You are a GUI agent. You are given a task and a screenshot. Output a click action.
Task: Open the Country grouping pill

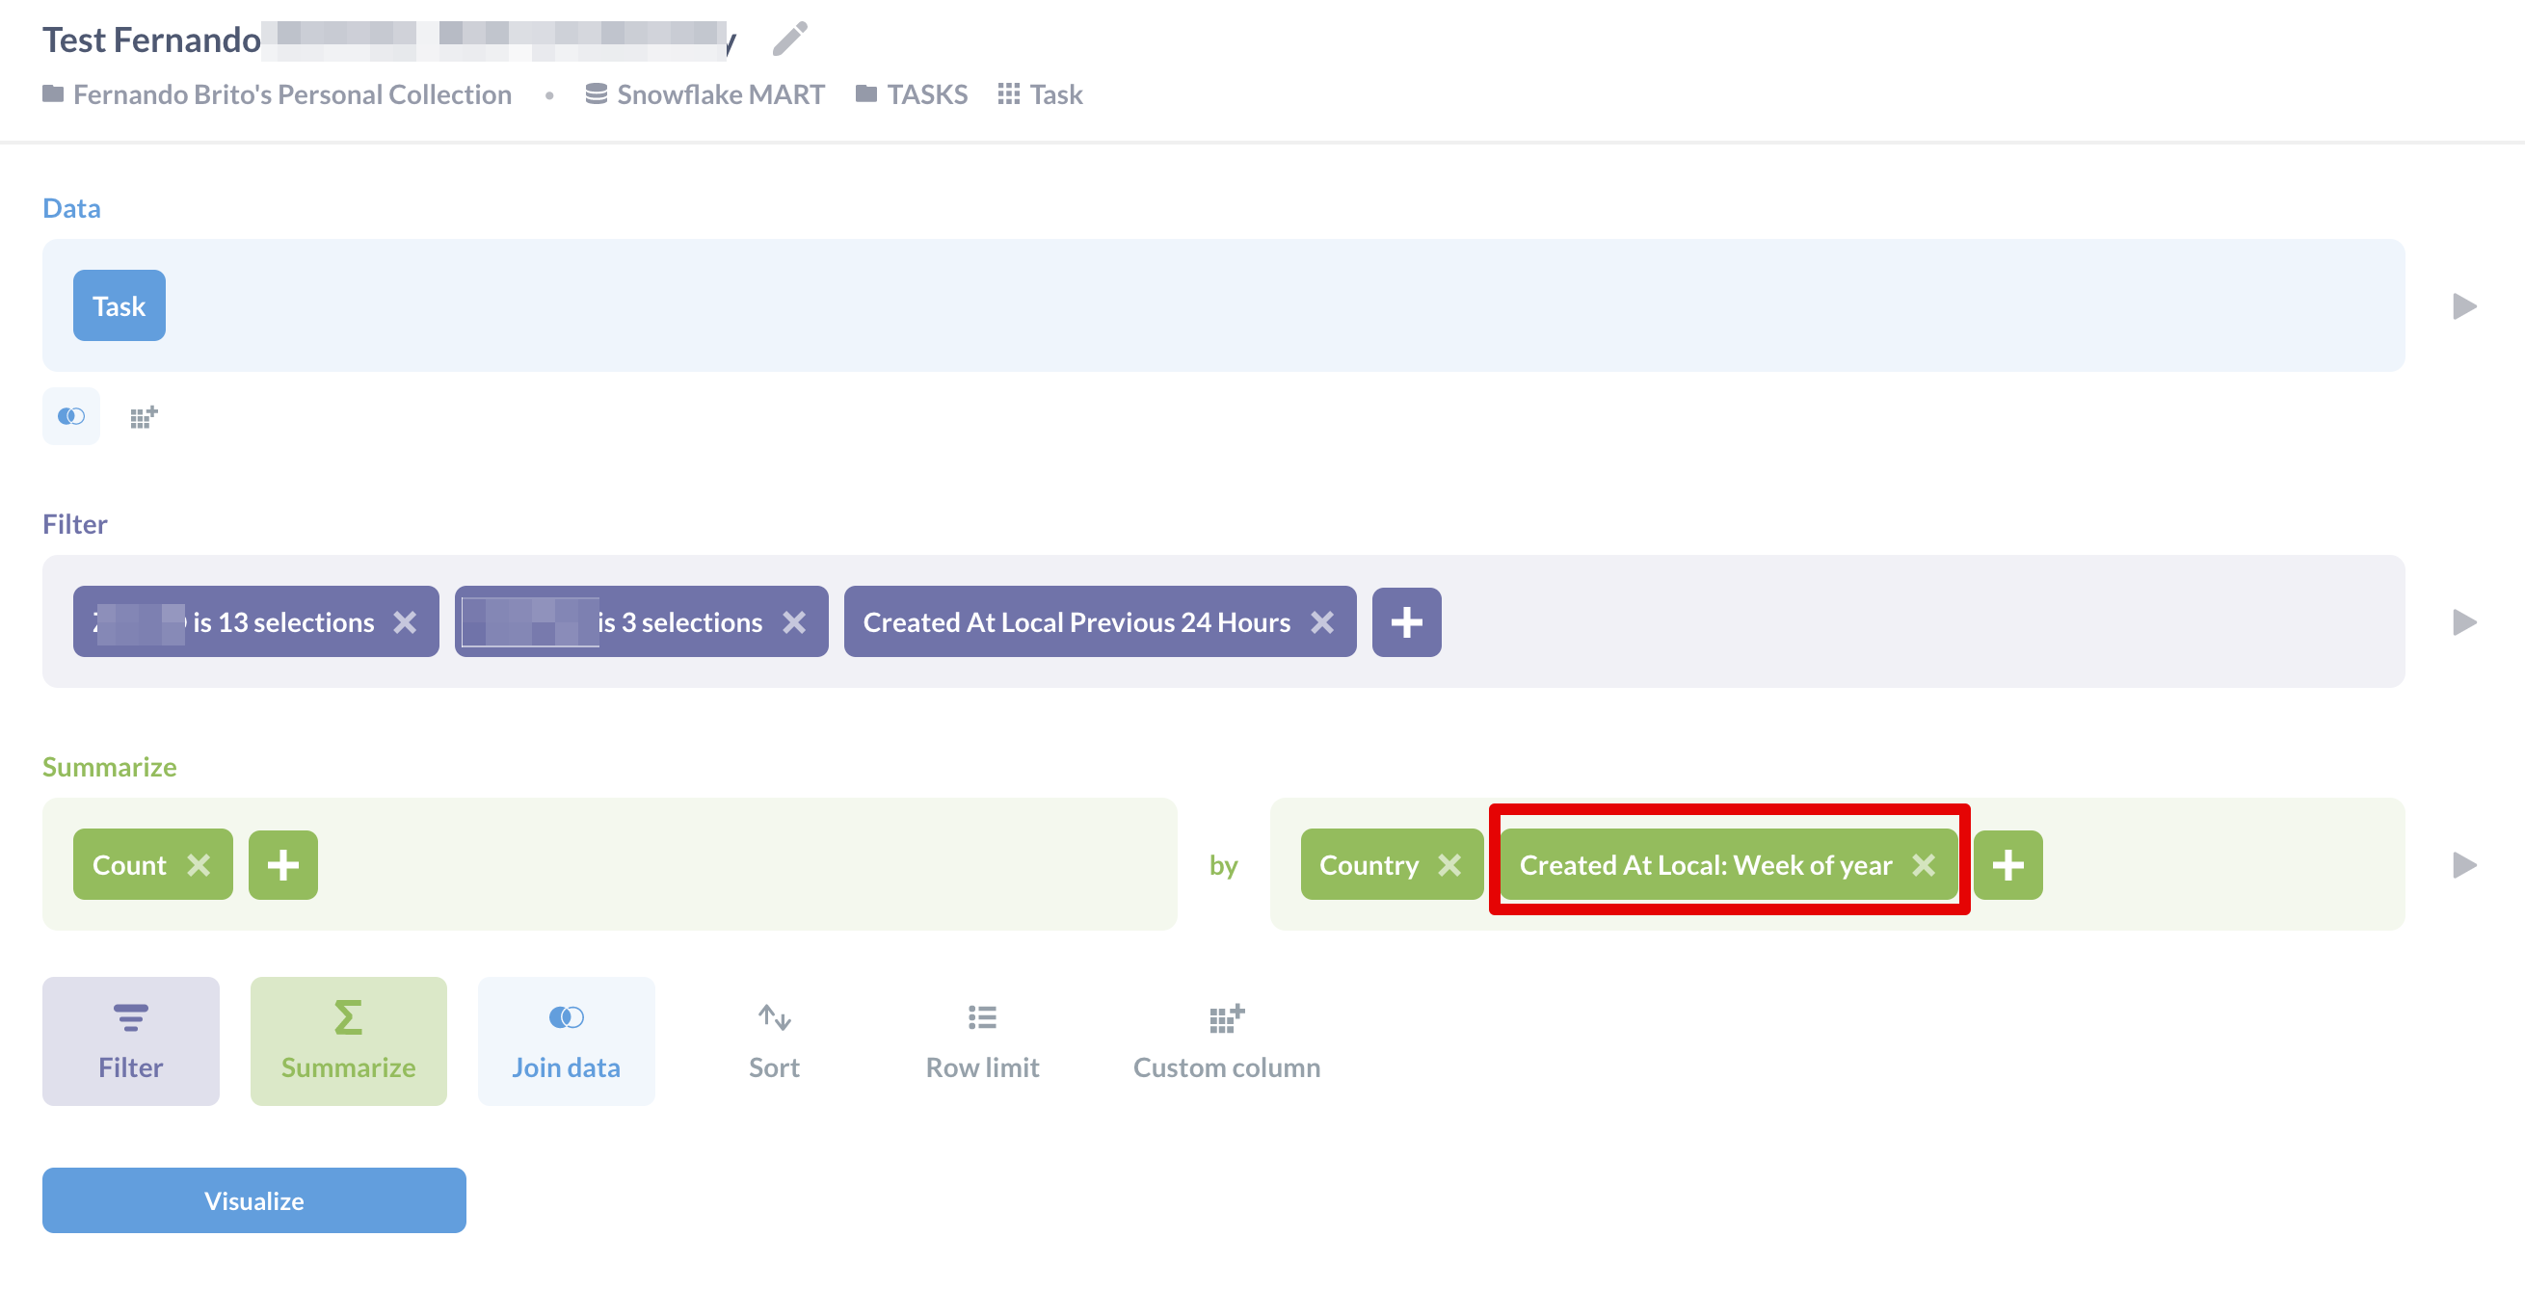point(1370,864)
